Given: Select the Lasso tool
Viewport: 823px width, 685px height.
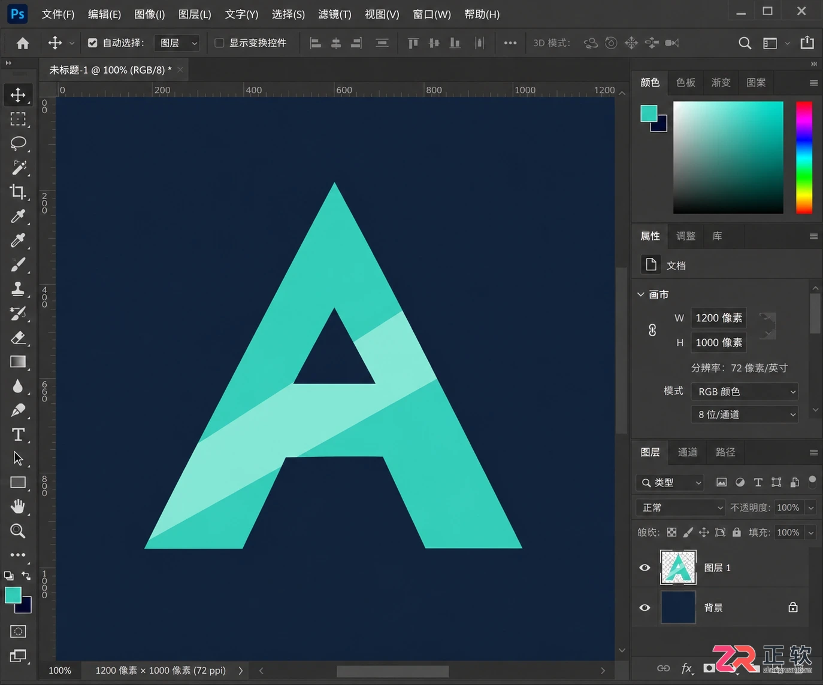Looking at the screenshot, I should coord(18,143).
